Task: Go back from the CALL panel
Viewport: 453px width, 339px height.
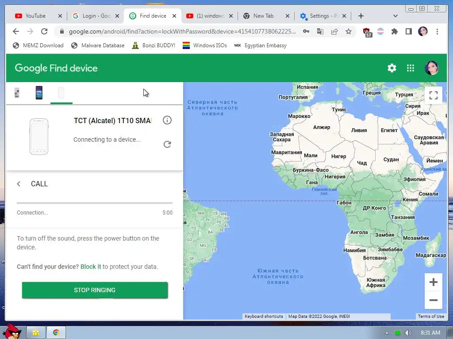Action: click(19, 184)
